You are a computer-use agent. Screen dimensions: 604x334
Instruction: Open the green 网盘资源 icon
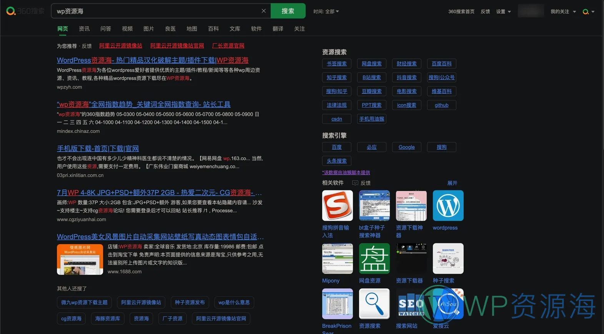pos(374,258)
